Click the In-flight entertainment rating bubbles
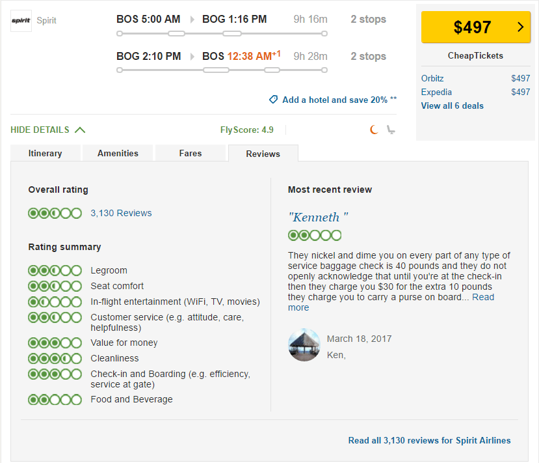 (x=55, y=302)
